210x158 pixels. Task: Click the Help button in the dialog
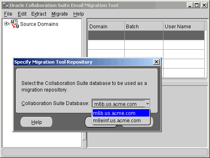[x=36, y=122]
